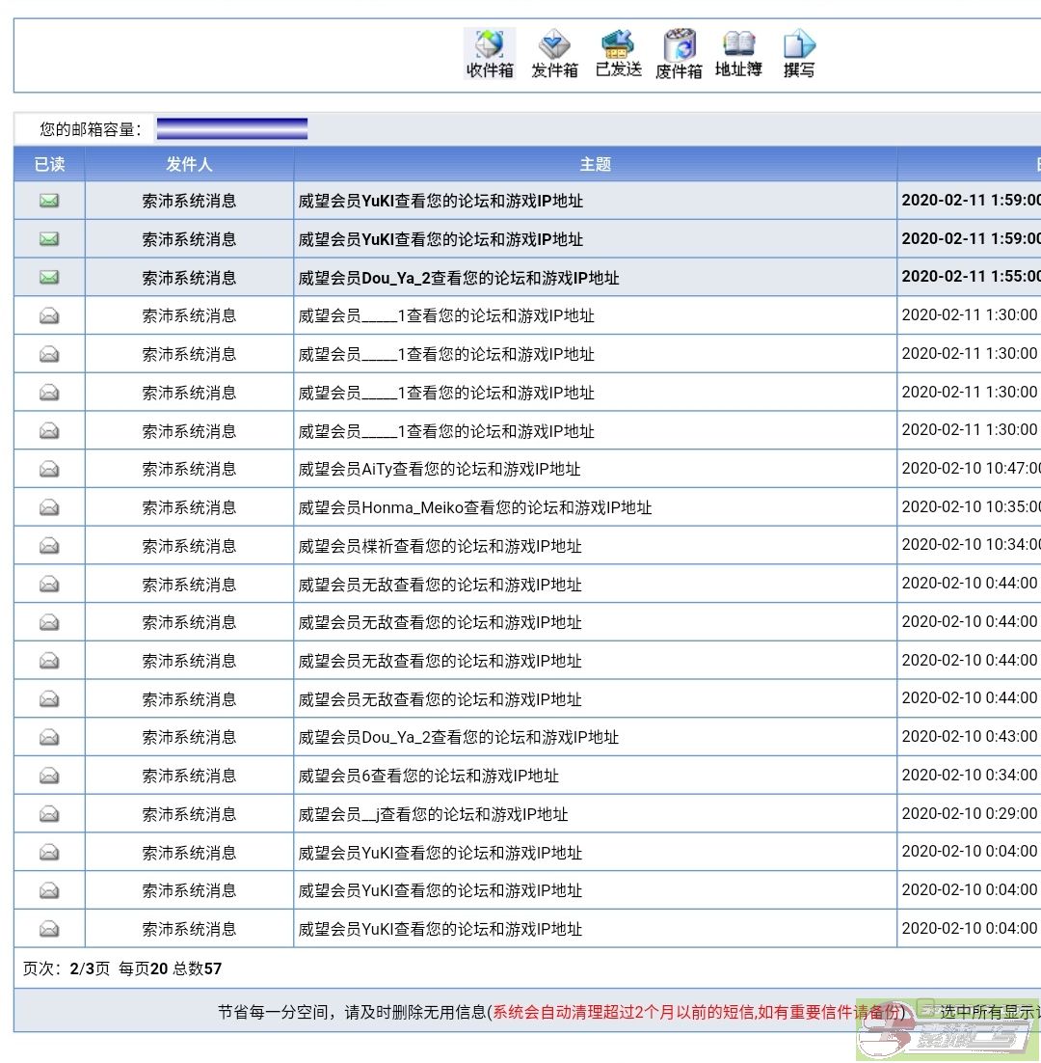
Task: Click the envelope icon in AiTy row
Action: [49, 469]
